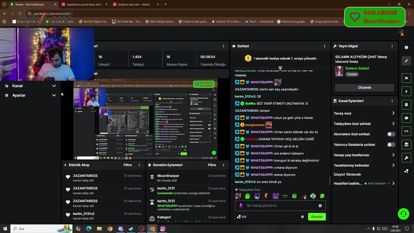Open The Pirate Bay bookmark
This screenshot has width=414, height=233.
(x=127, y=22)
